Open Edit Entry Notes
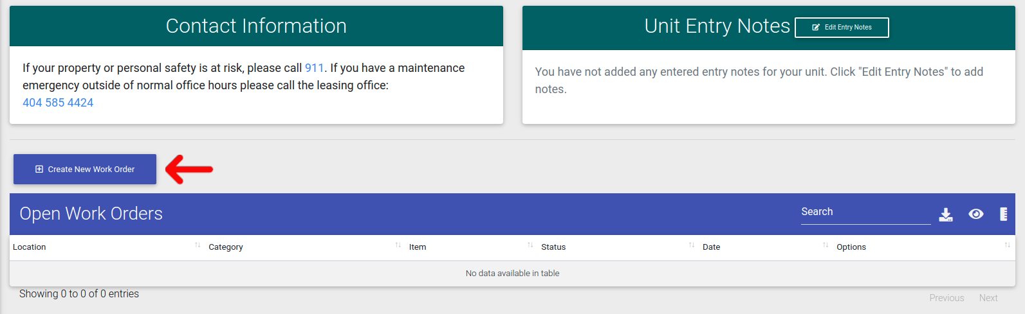The height and width of the screenshot is (314, 1025). coord(842,28)
